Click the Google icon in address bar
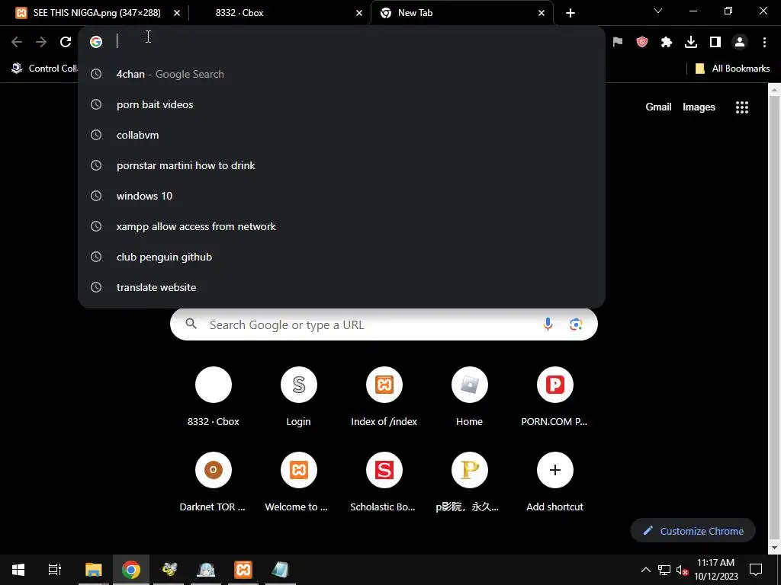 pos(96,42)
